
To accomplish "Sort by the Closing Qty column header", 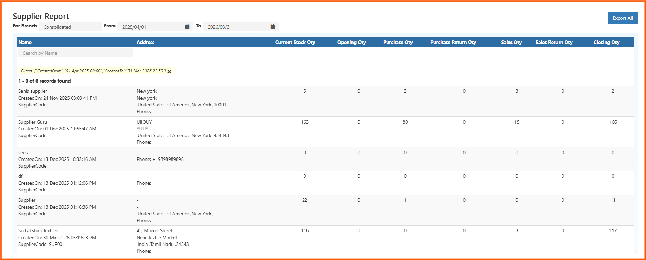I will 606,42.
